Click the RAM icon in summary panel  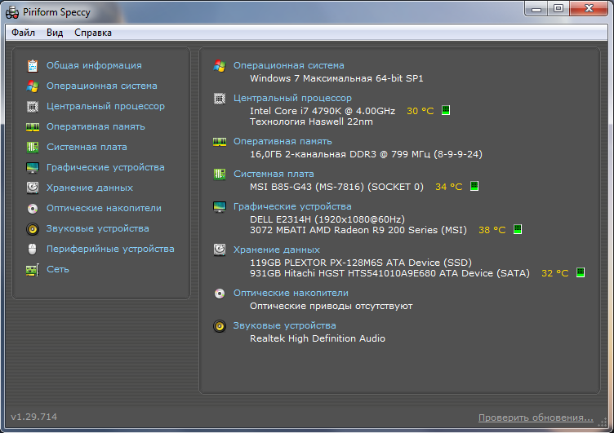click(220, 142)
